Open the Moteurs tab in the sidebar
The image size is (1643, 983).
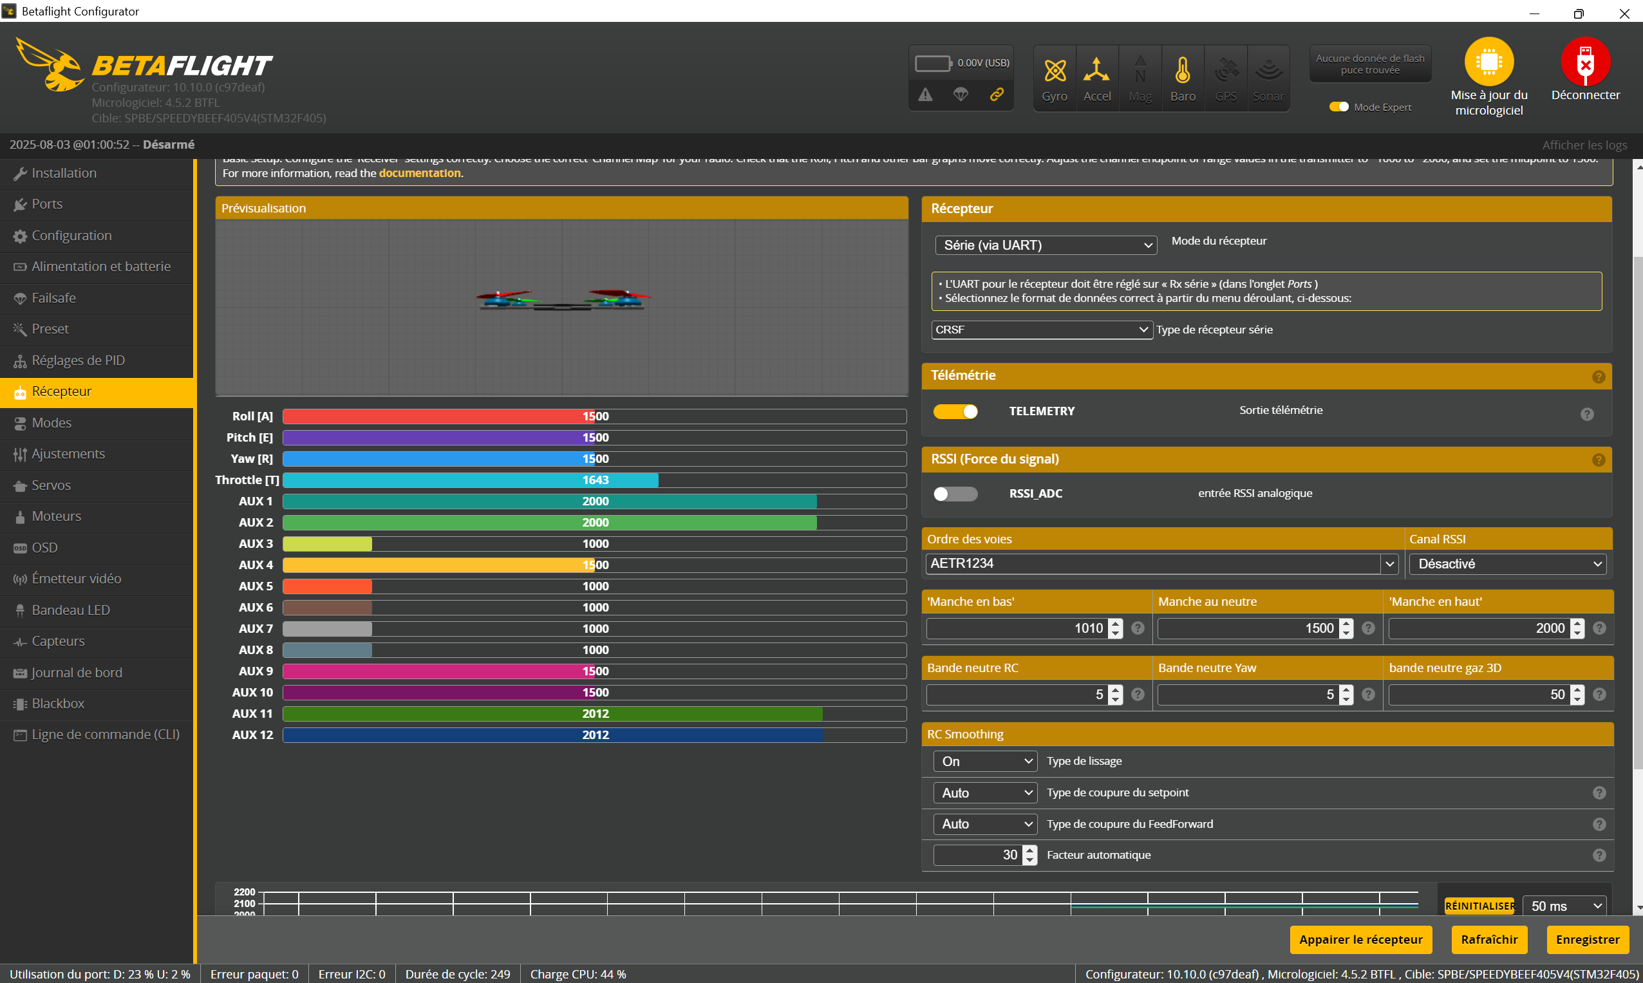[56, 516]
